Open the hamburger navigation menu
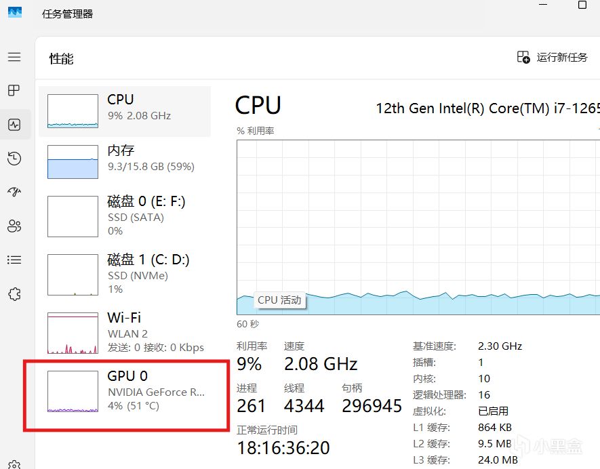600x469 pixels. point(14,58)
